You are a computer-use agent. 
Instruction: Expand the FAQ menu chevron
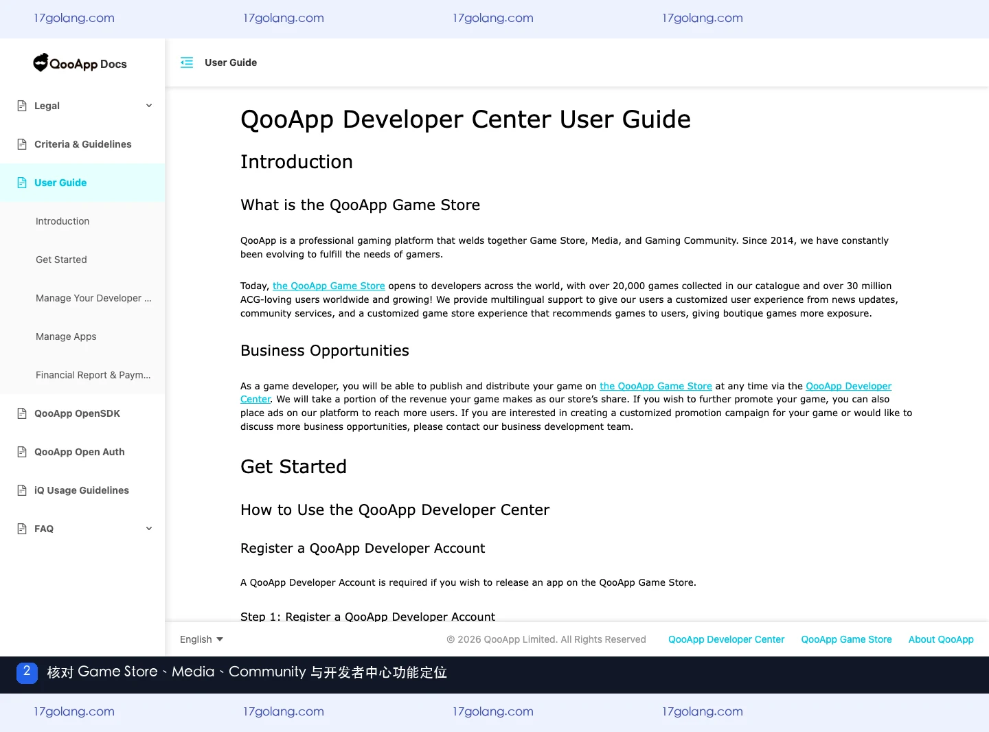tap(149, 529)
